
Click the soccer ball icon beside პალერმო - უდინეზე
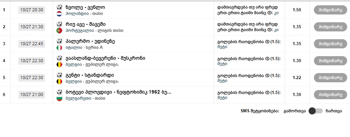[x=59, y=41]
